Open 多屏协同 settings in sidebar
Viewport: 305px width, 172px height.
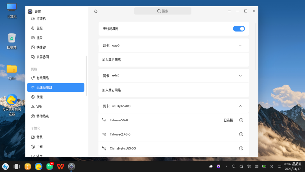pyautogui.click(x=56, y=57)
